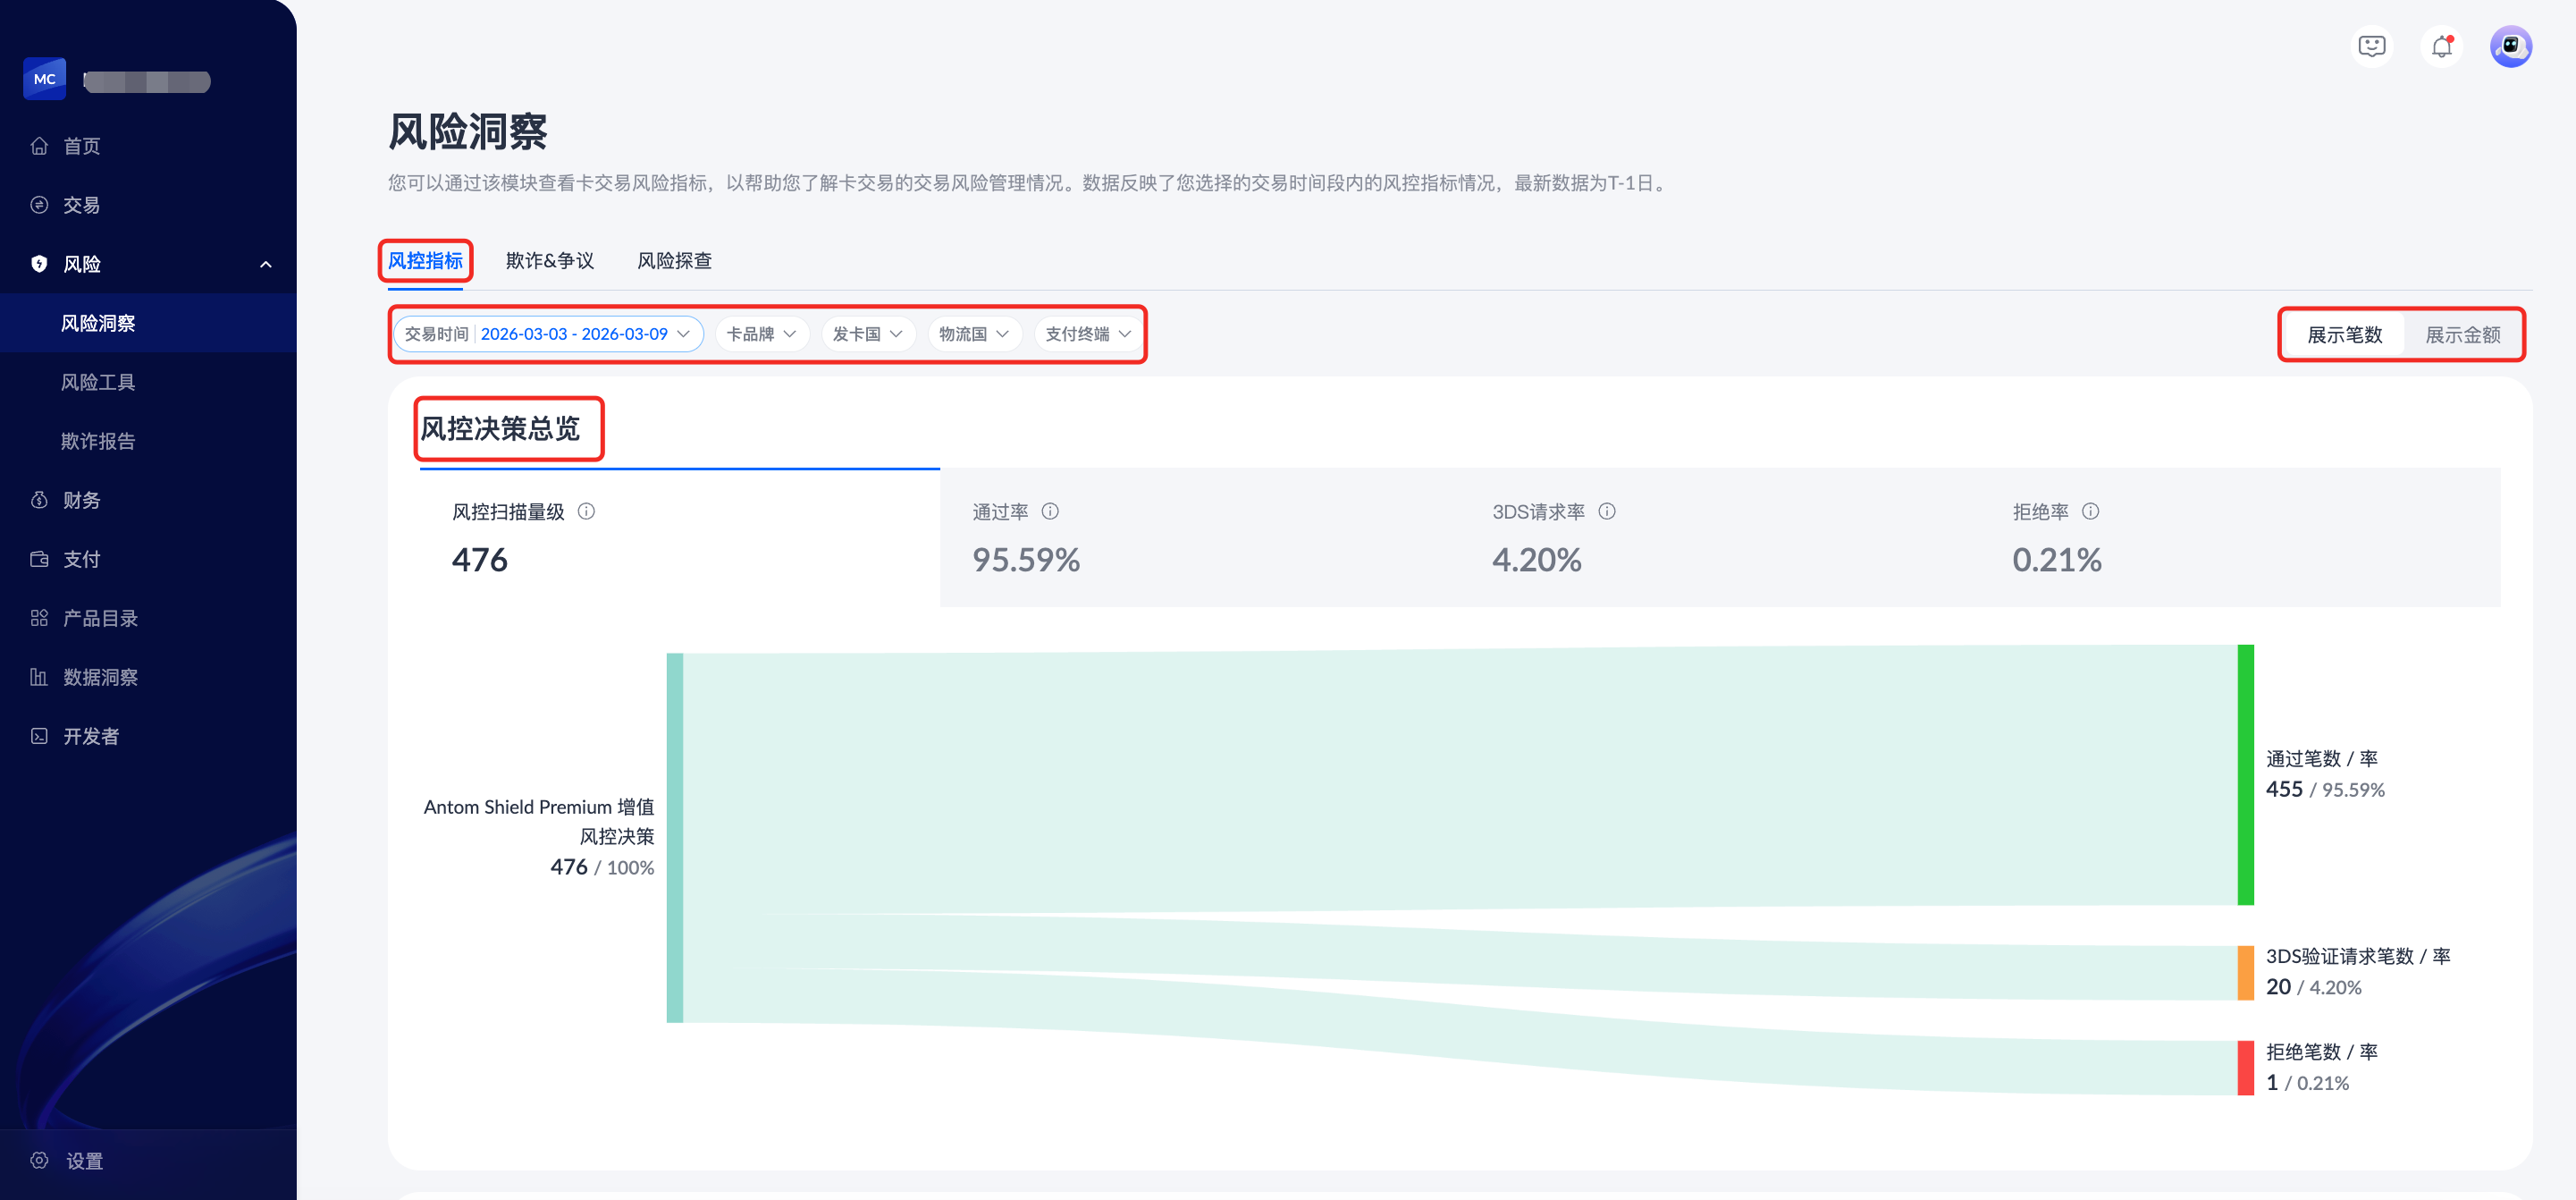Switch to the 欺诈&争议 tab
Viewport: 2576px width, 1200px height.
coord(549,261)
